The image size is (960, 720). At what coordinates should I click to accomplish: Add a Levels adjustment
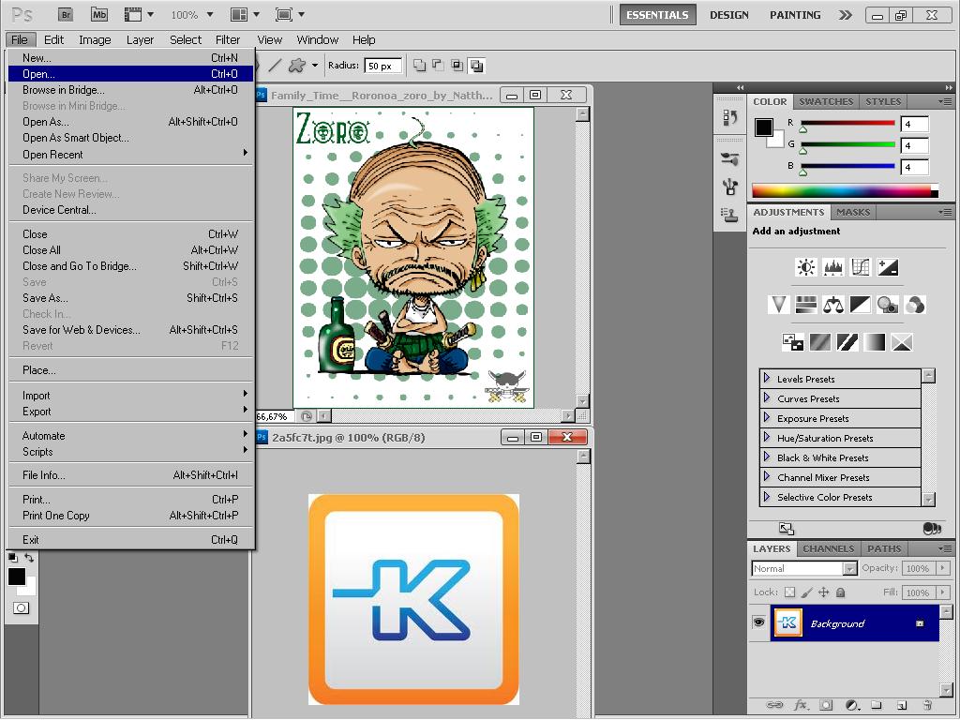point(833,267)
